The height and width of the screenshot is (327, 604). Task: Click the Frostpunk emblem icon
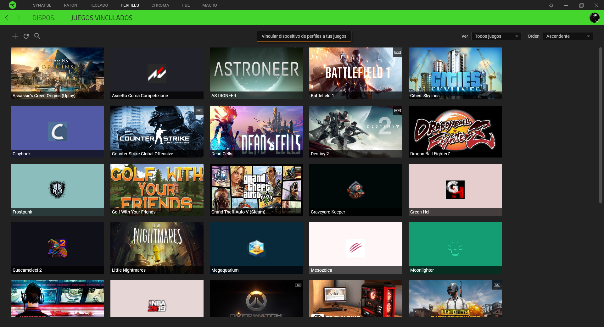[x=58, y=190]
